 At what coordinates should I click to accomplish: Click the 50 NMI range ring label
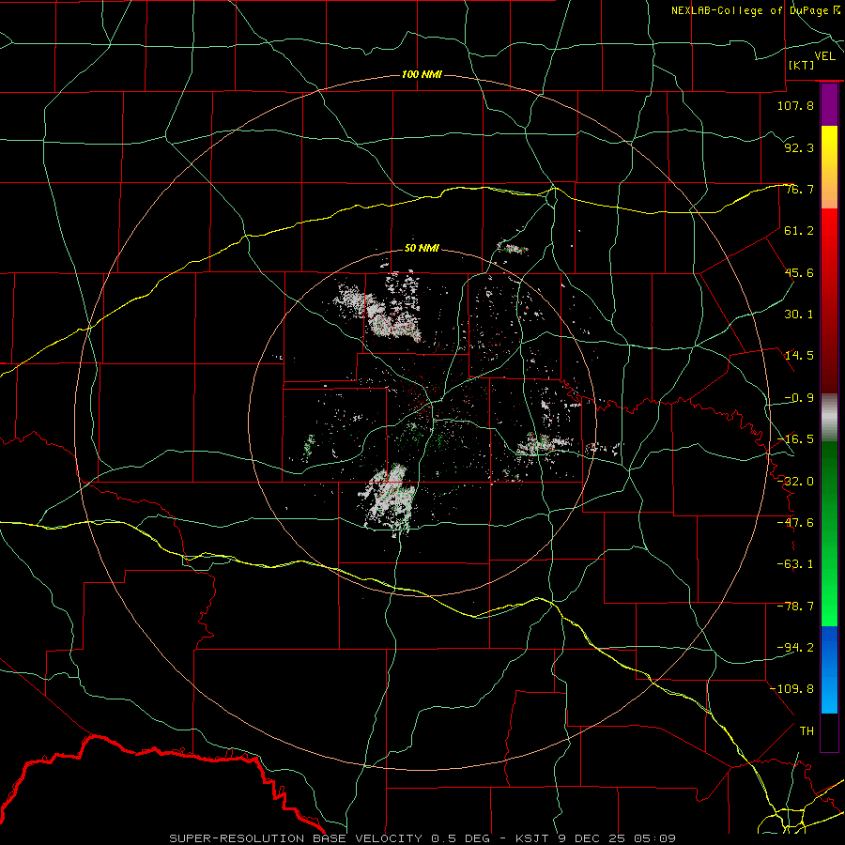(x=422, y=248)
